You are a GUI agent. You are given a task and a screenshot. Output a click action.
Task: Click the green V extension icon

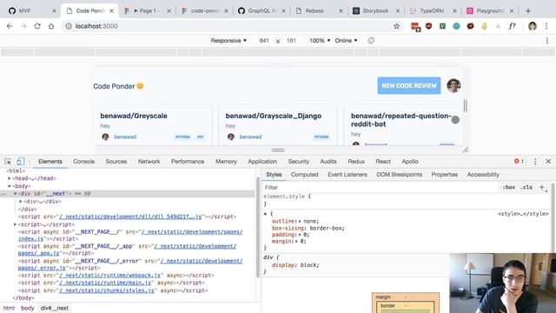tap(442, 26)
